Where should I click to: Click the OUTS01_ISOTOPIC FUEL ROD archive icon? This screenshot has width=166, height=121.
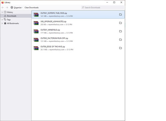(36, 15)
